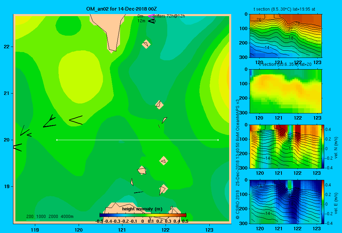
Task: Click the '0.5' tick on height anomaly colorbar
Action: click(x=185, y=221)
